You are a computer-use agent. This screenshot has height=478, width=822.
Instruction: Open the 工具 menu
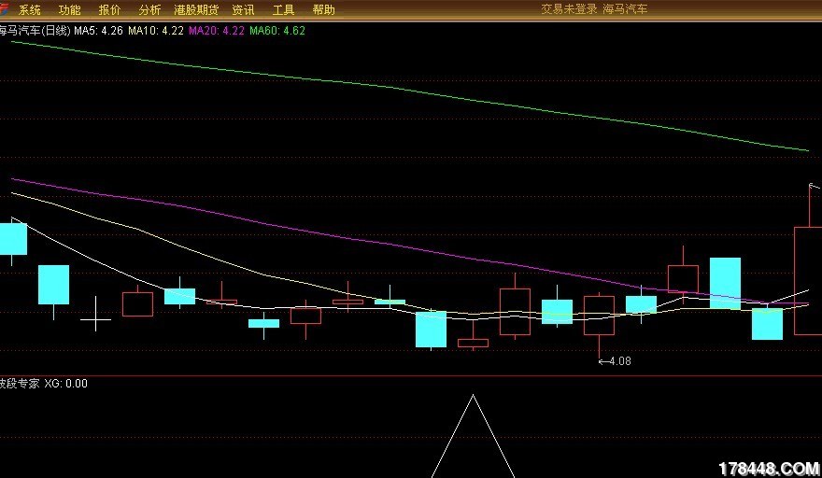point(284,9)
